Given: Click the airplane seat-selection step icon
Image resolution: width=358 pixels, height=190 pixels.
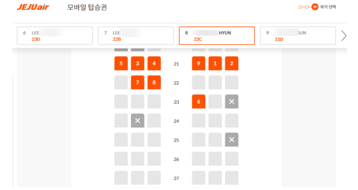Looking at the screenshot, I should [x=315, y=7].
